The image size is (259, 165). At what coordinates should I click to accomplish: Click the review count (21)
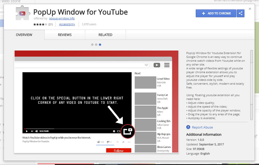click(50, 24)
